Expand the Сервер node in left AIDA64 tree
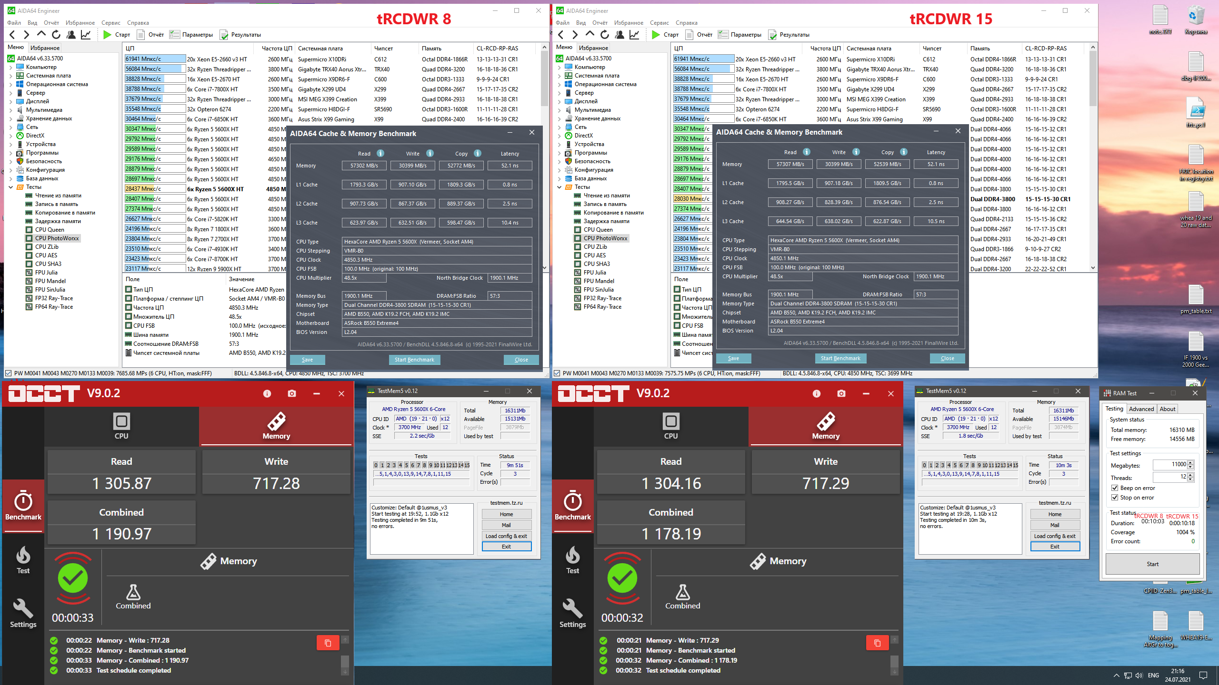 11,93
